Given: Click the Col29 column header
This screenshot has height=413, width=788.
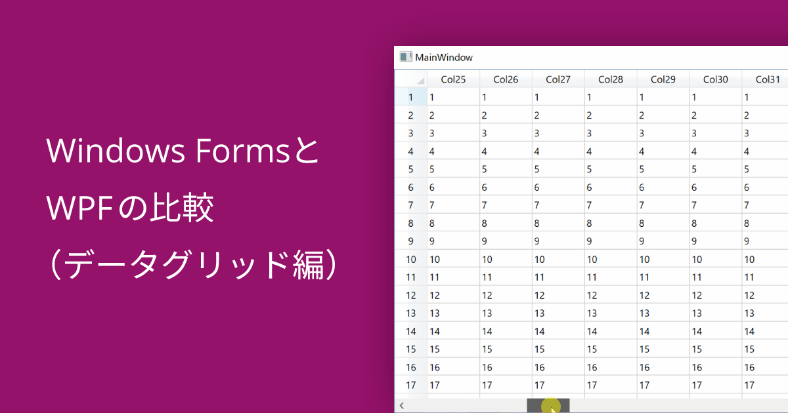Looking at the screenshot, I should [x=663, y=79].
